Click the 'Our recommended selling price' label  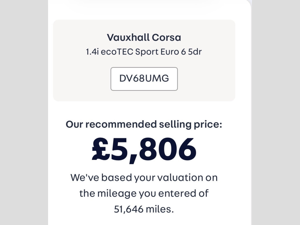(x=144, y=124)
